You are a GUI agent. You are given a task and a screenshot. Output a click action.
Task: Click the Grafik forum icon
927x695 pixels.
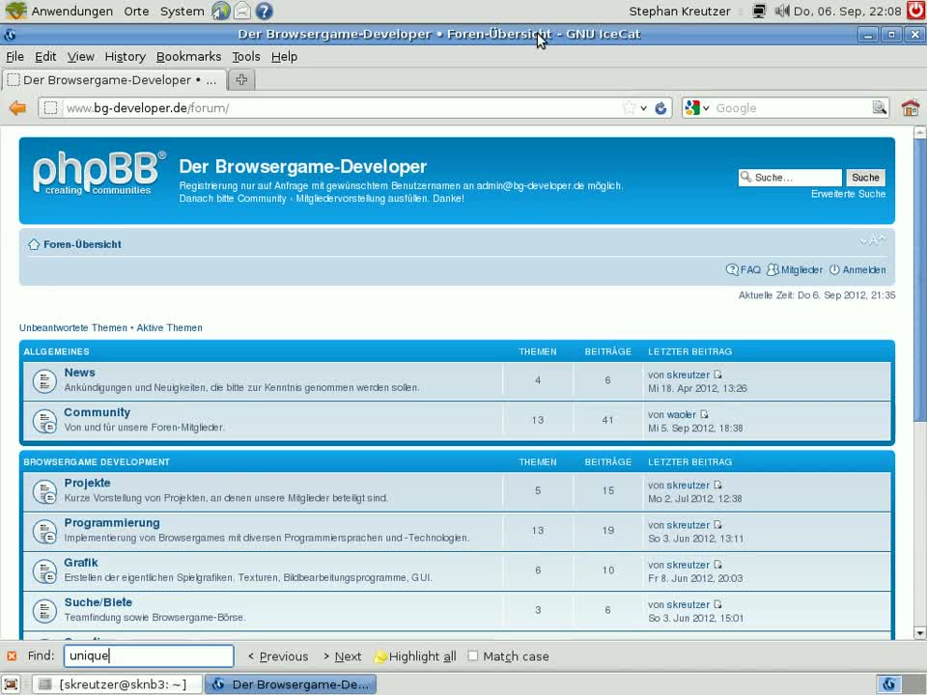point(44,571)
